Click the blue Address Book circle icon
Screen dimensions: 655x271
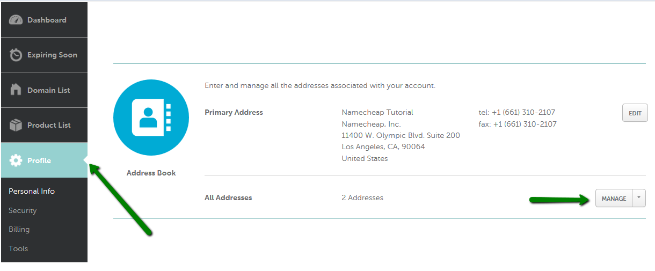click(x=151, y=118)
